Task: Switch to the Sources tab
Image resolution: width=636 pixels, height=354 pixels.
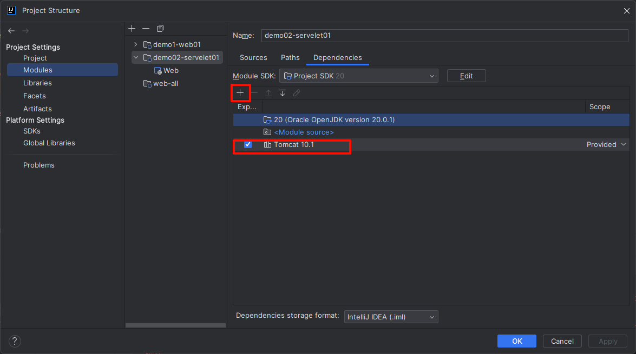Action: (x=253, y=57)
